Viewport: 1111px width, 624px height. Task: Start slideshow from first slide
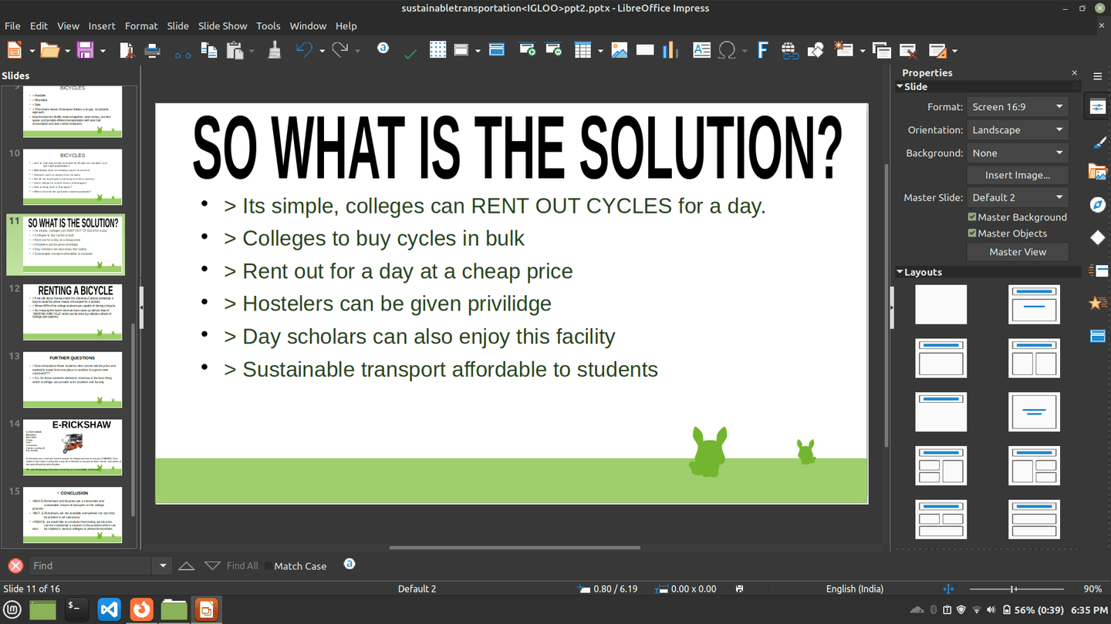tap(528, 50)
